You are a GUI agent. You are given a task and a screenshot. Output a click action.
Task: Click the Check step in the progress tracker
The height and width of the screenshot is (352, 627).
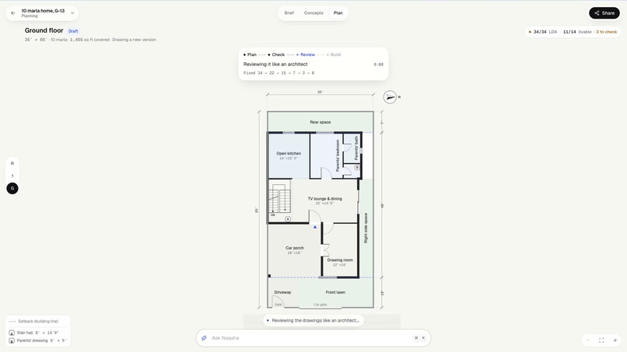tap(276, 54)
